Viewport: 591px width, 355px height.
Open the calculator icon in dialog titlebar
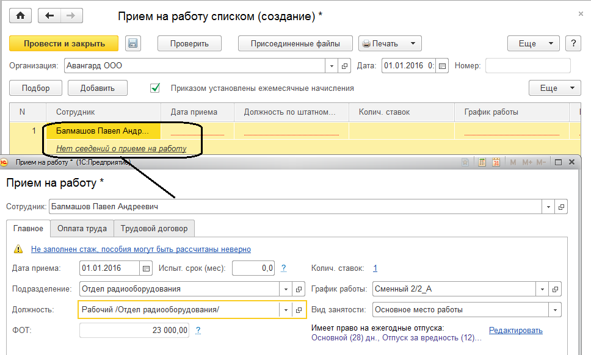(482, 162)
